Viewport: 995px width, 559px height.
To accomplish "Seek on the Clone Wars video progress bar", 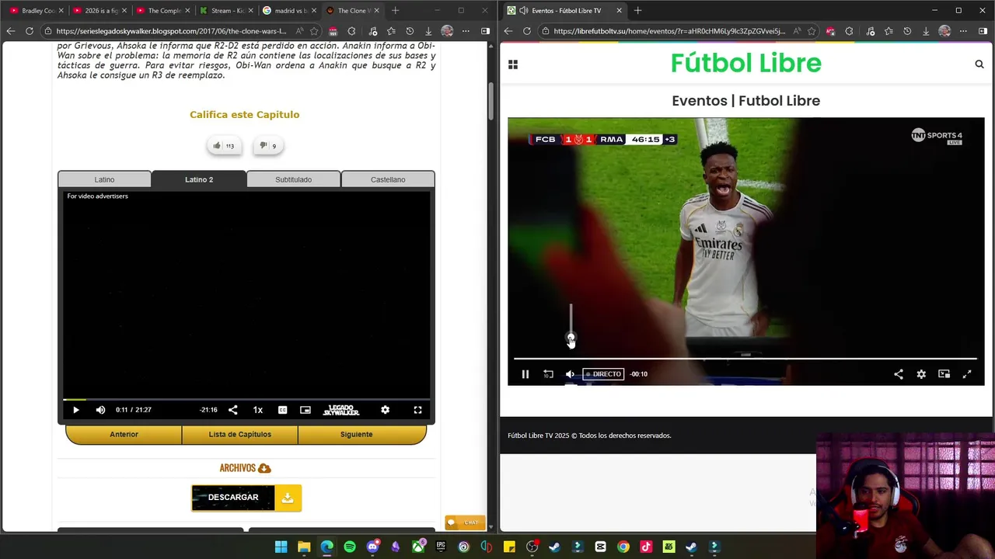I will point(246,399).
